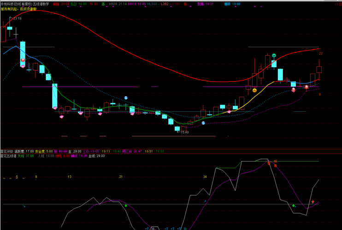Click the blue up-right arrow below 34 marker
Viewport: 342px width, 230px height.
pyautogui.click(x=205, y=202)
